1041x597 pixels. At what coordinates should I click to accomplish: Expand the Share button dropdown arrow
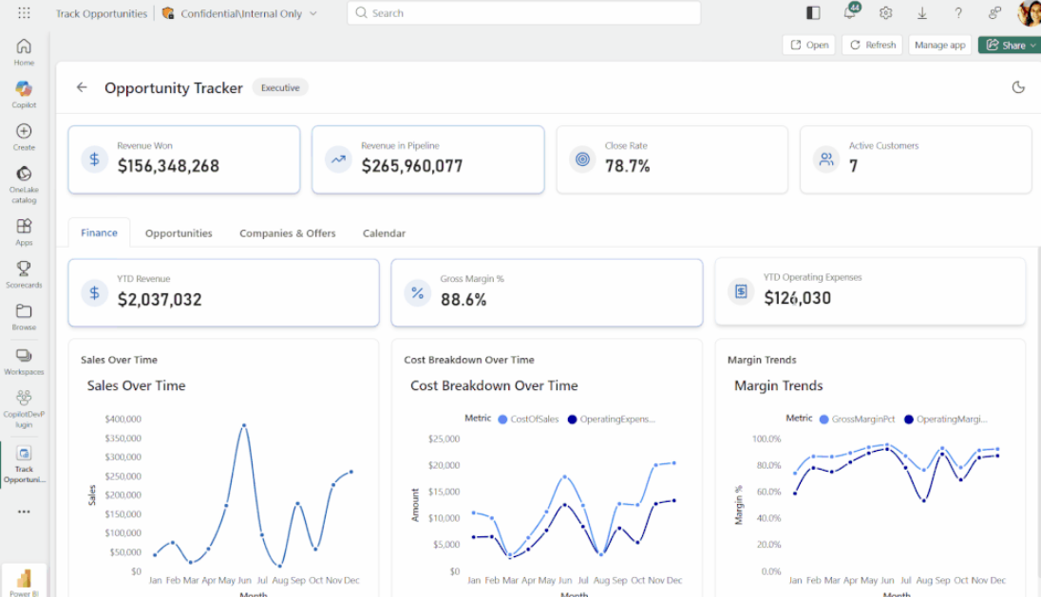click(1033, 46)
